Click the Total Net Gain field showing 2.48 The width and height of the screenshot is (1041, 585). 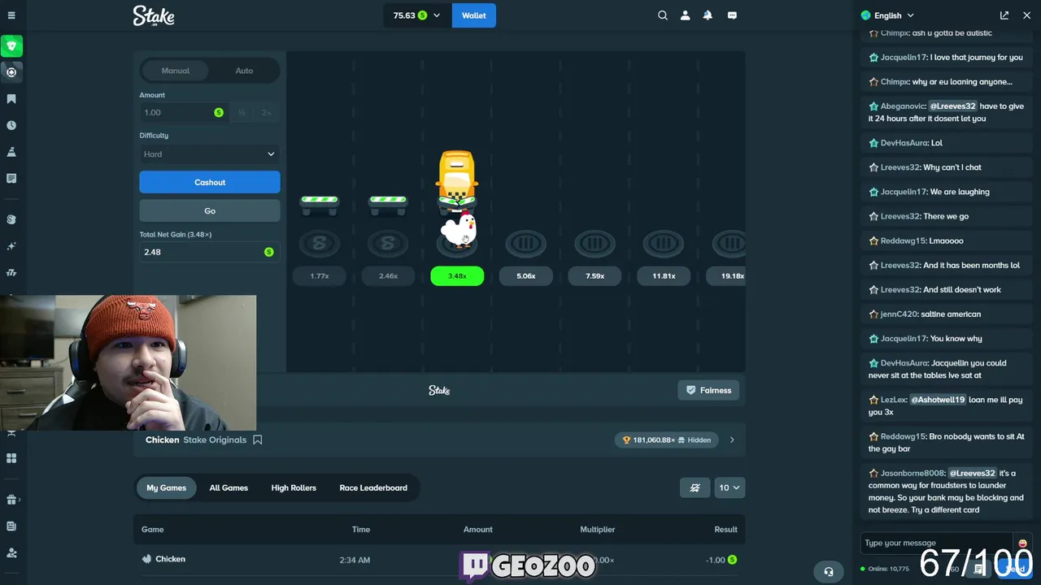point(210,252)
